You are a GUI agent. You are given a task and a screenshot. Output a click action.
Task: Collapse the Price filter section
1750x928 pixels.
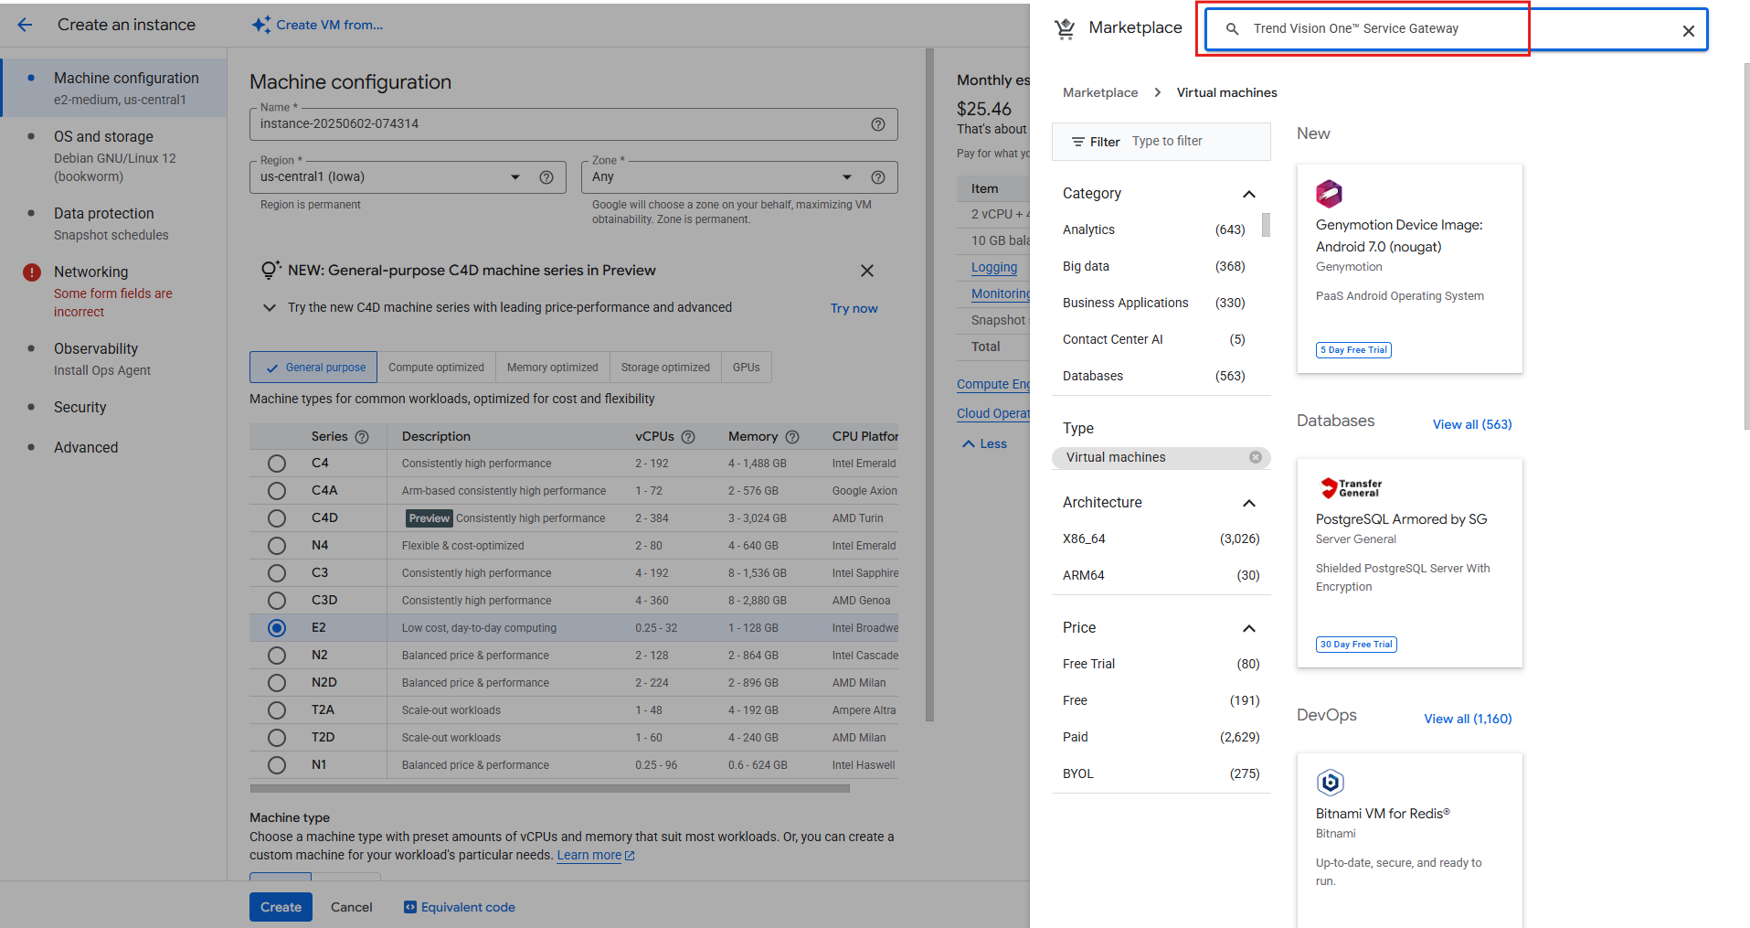coord(1248,628)
